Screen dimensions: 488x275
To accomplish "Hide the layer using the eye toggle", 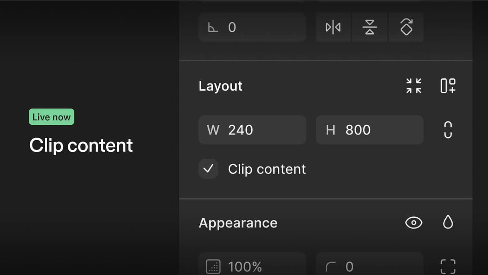I will [x=414, y=223].
